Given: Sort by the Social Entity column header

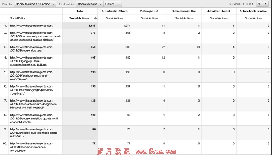Looking at the screenshot, I should (x=18, y=18).
